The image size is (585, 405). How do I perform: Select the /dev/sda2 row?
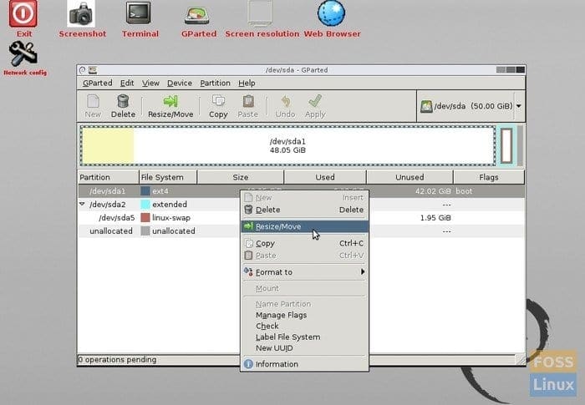coord(301,205)
